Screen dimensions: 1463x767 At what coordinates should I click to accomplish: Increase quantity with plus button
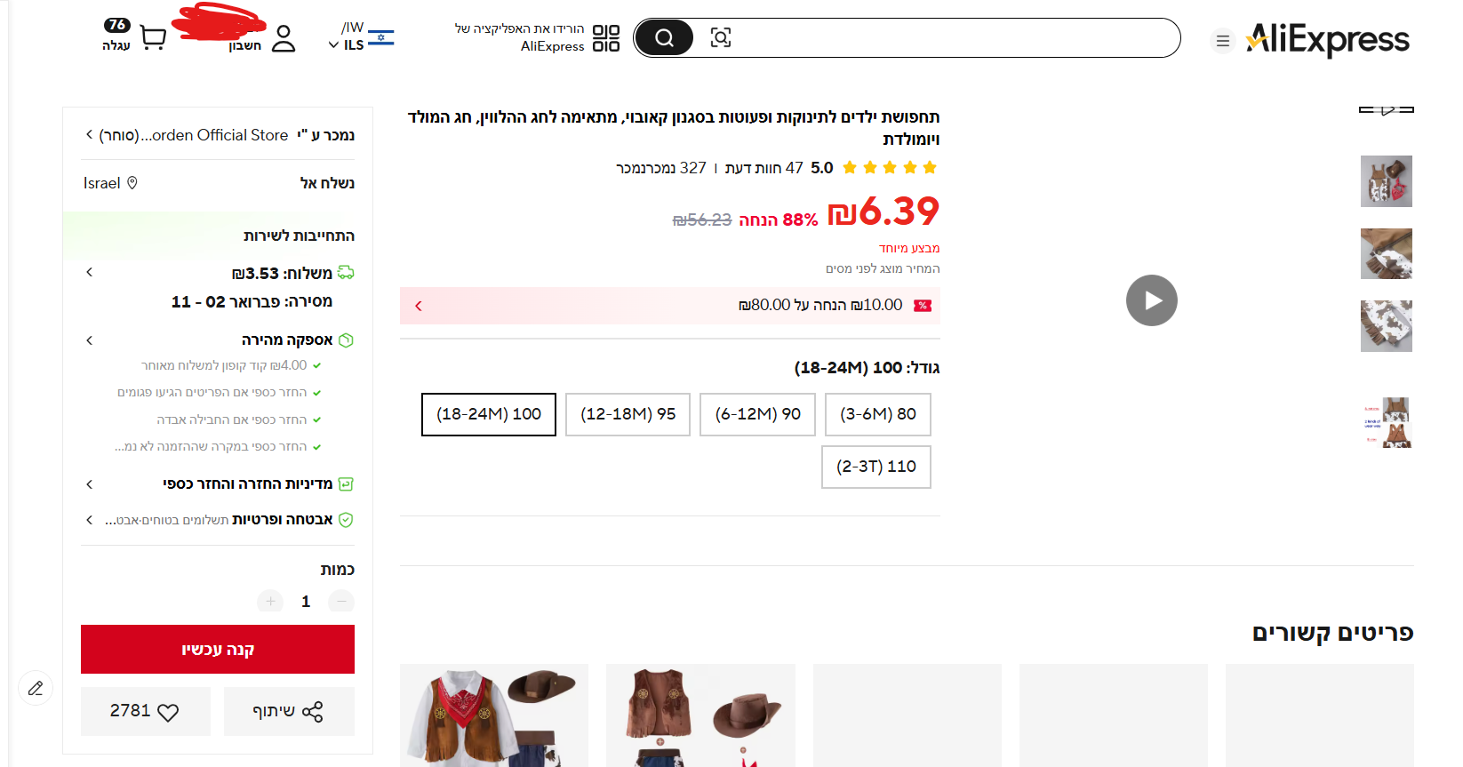pos(270,602)
